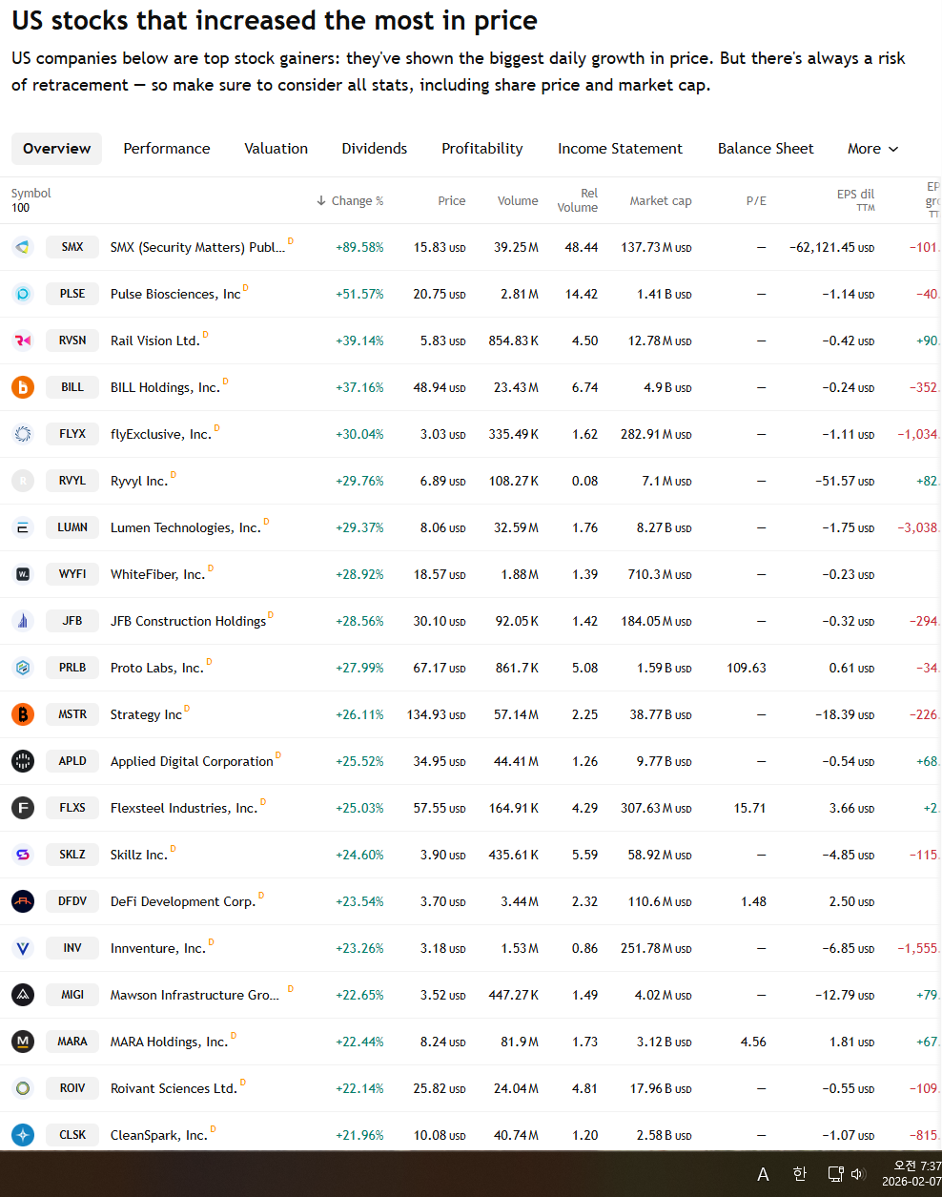
Task: Select the Overview tab
Action: pyautogui.click(x=57, y=149)
